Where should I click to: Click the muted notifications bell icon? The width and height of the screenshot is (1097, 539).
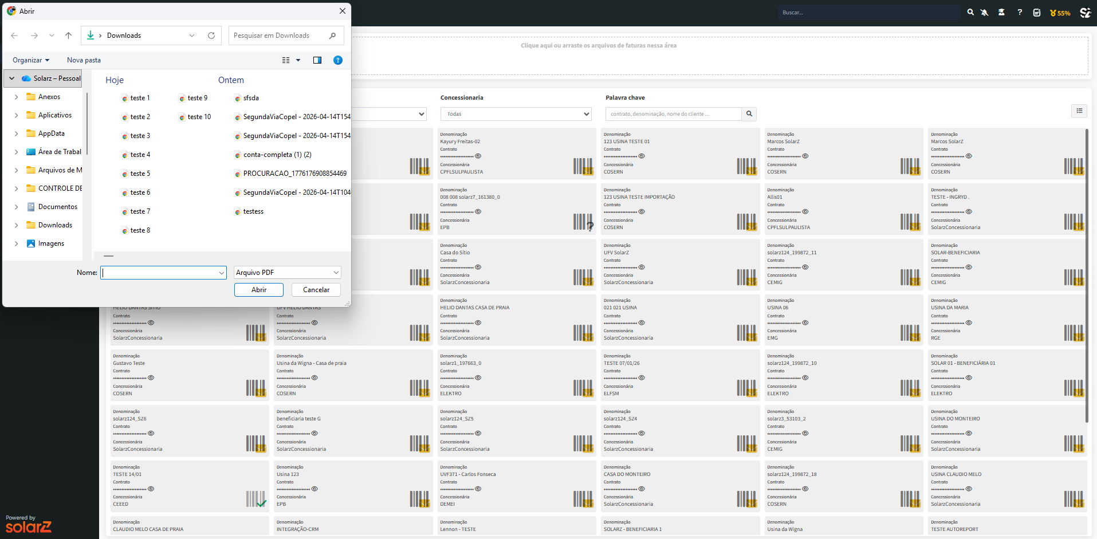985,12
